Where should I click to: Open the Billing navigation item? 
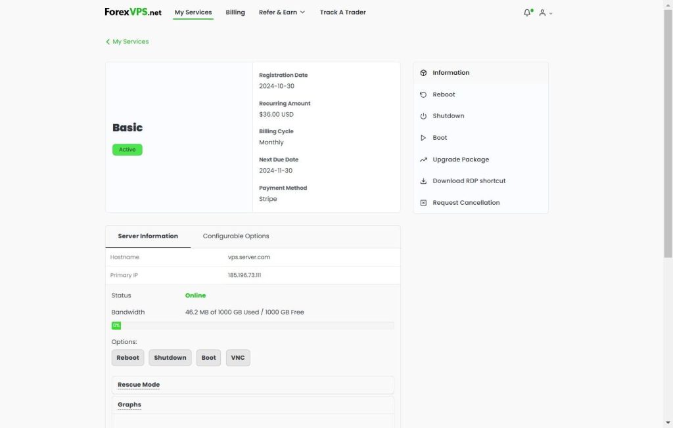point(235,12)
